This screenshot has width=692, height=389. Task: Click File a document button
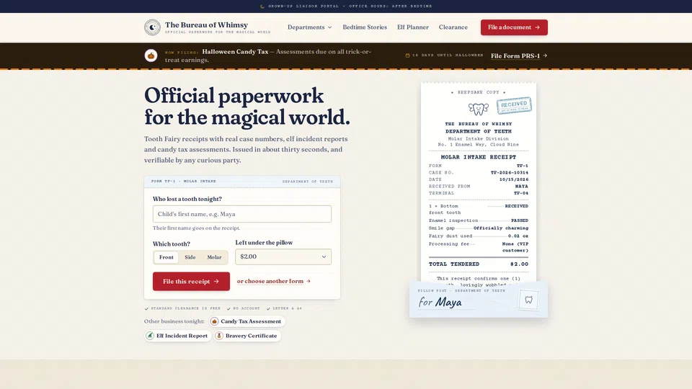click(514, 27)
